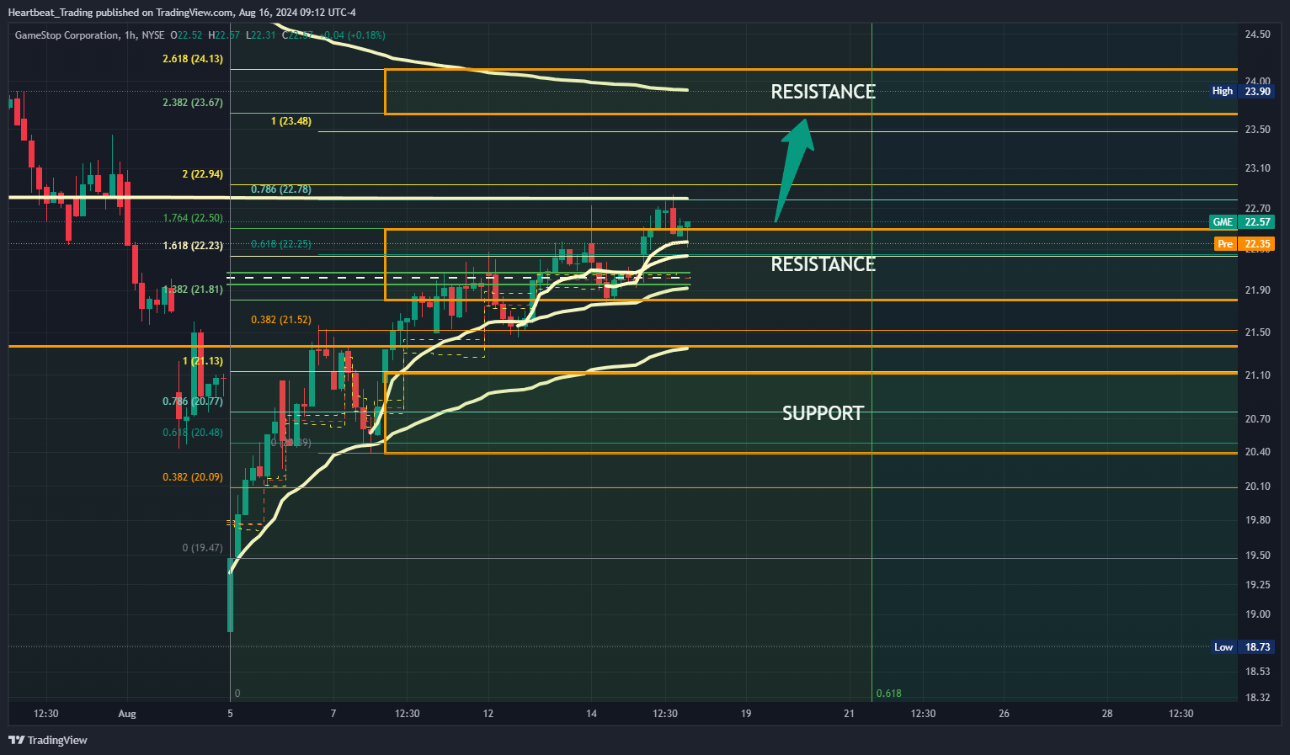The width and height of the screenshot is (1290, 755).
Task: Click the SUPPORT zone label
Action: tap(823, 413)
